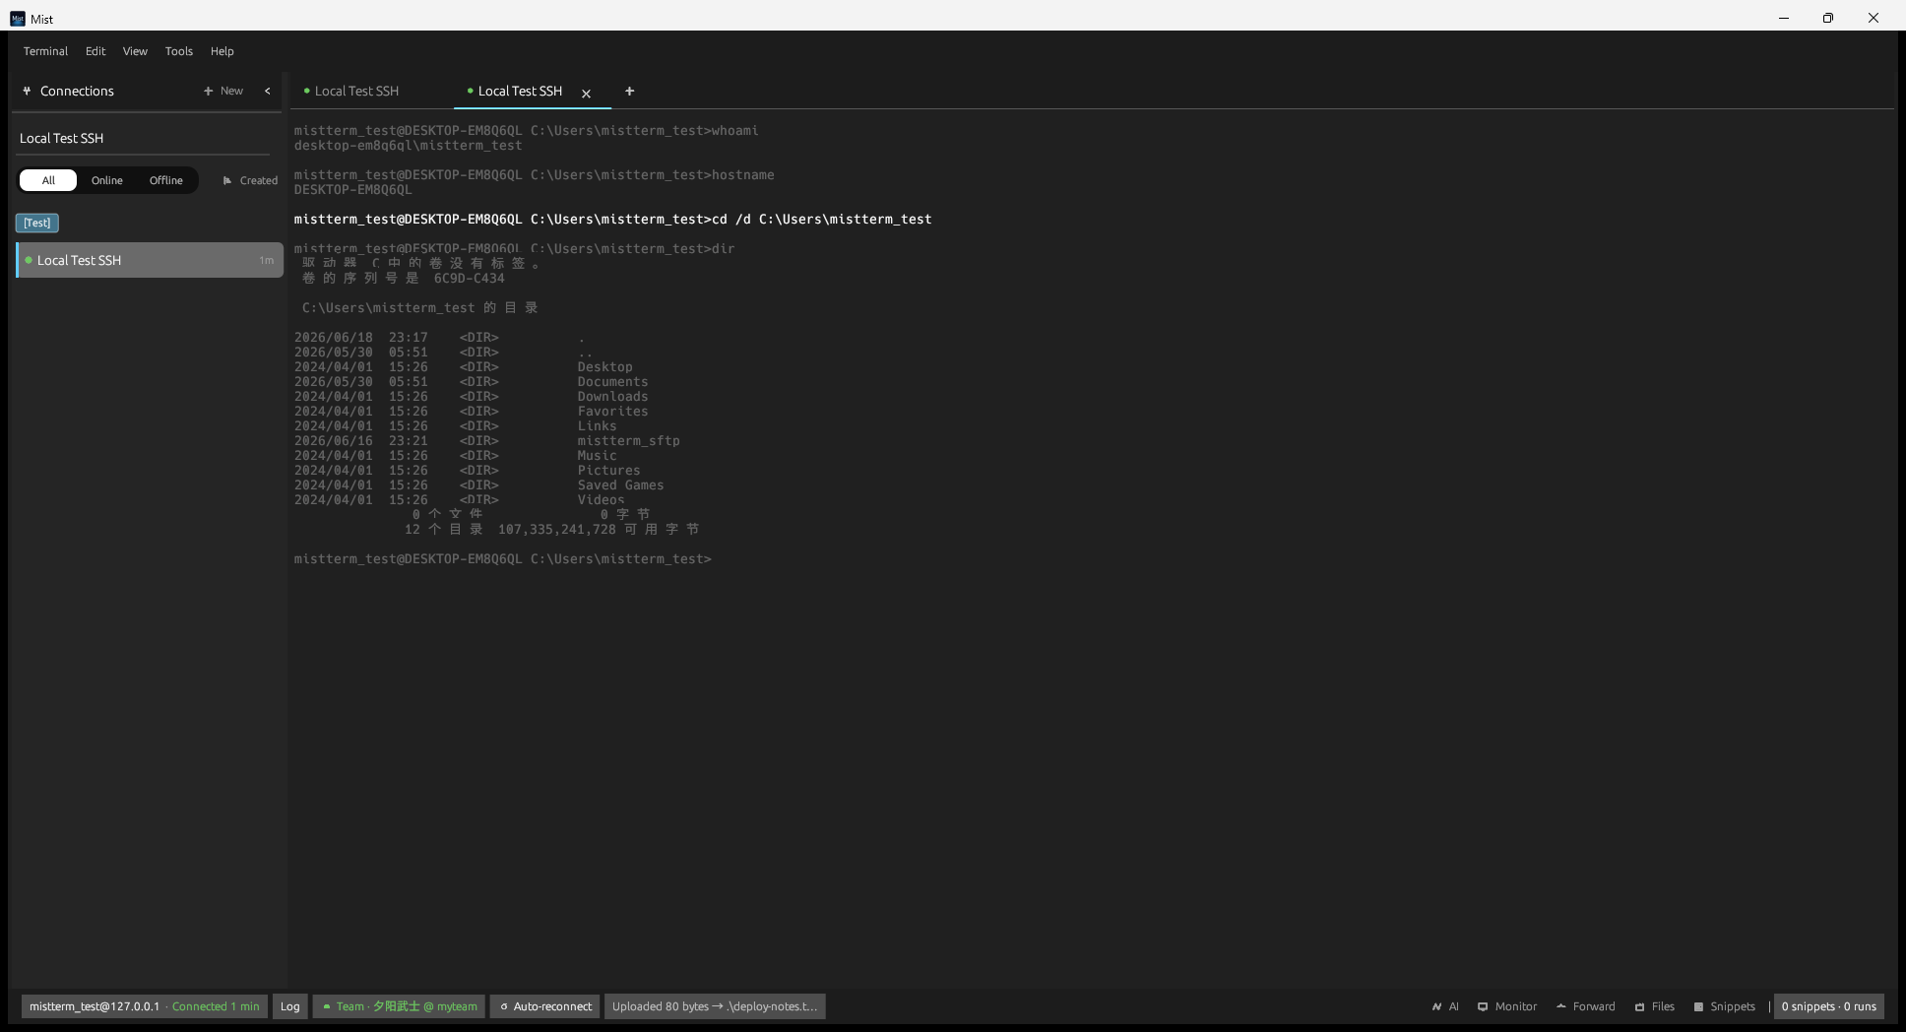Open the AI panel from the status bar
Screen dimensions: 1906x1032
1445,1006
